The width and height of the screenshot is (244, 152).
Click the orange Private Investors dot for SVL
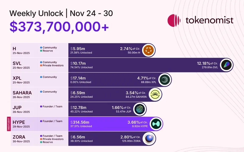pyautogui.click(x=41, y=65)
